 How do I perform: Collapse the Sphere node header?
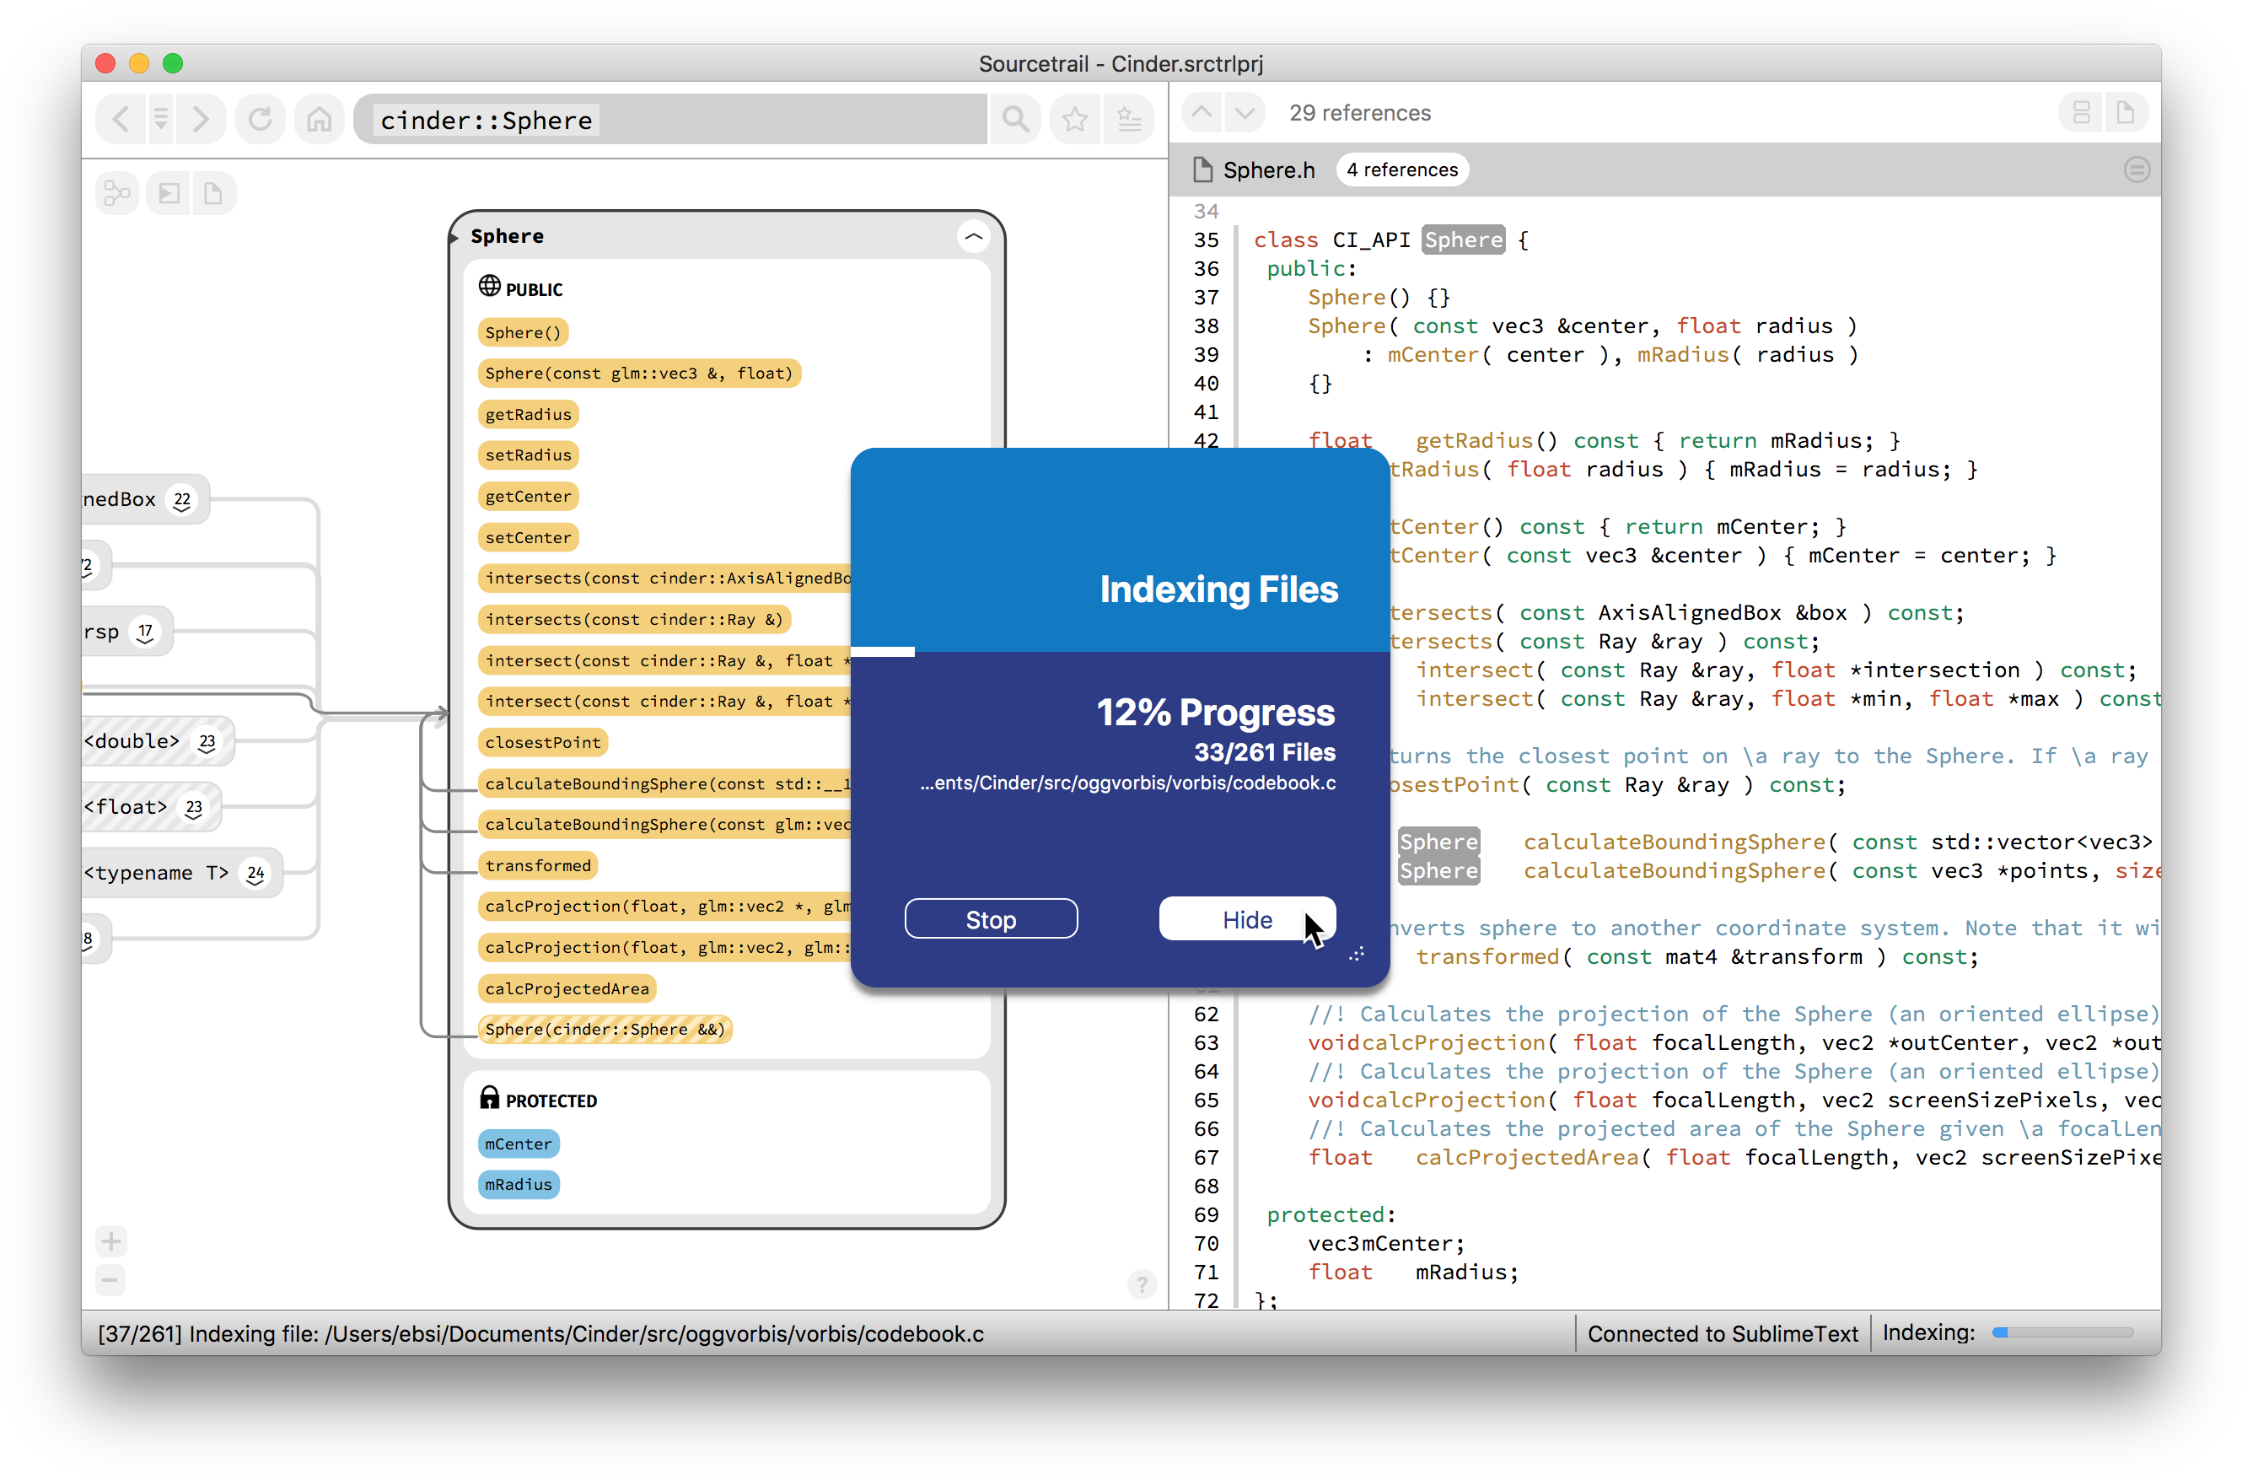point(975,236)
